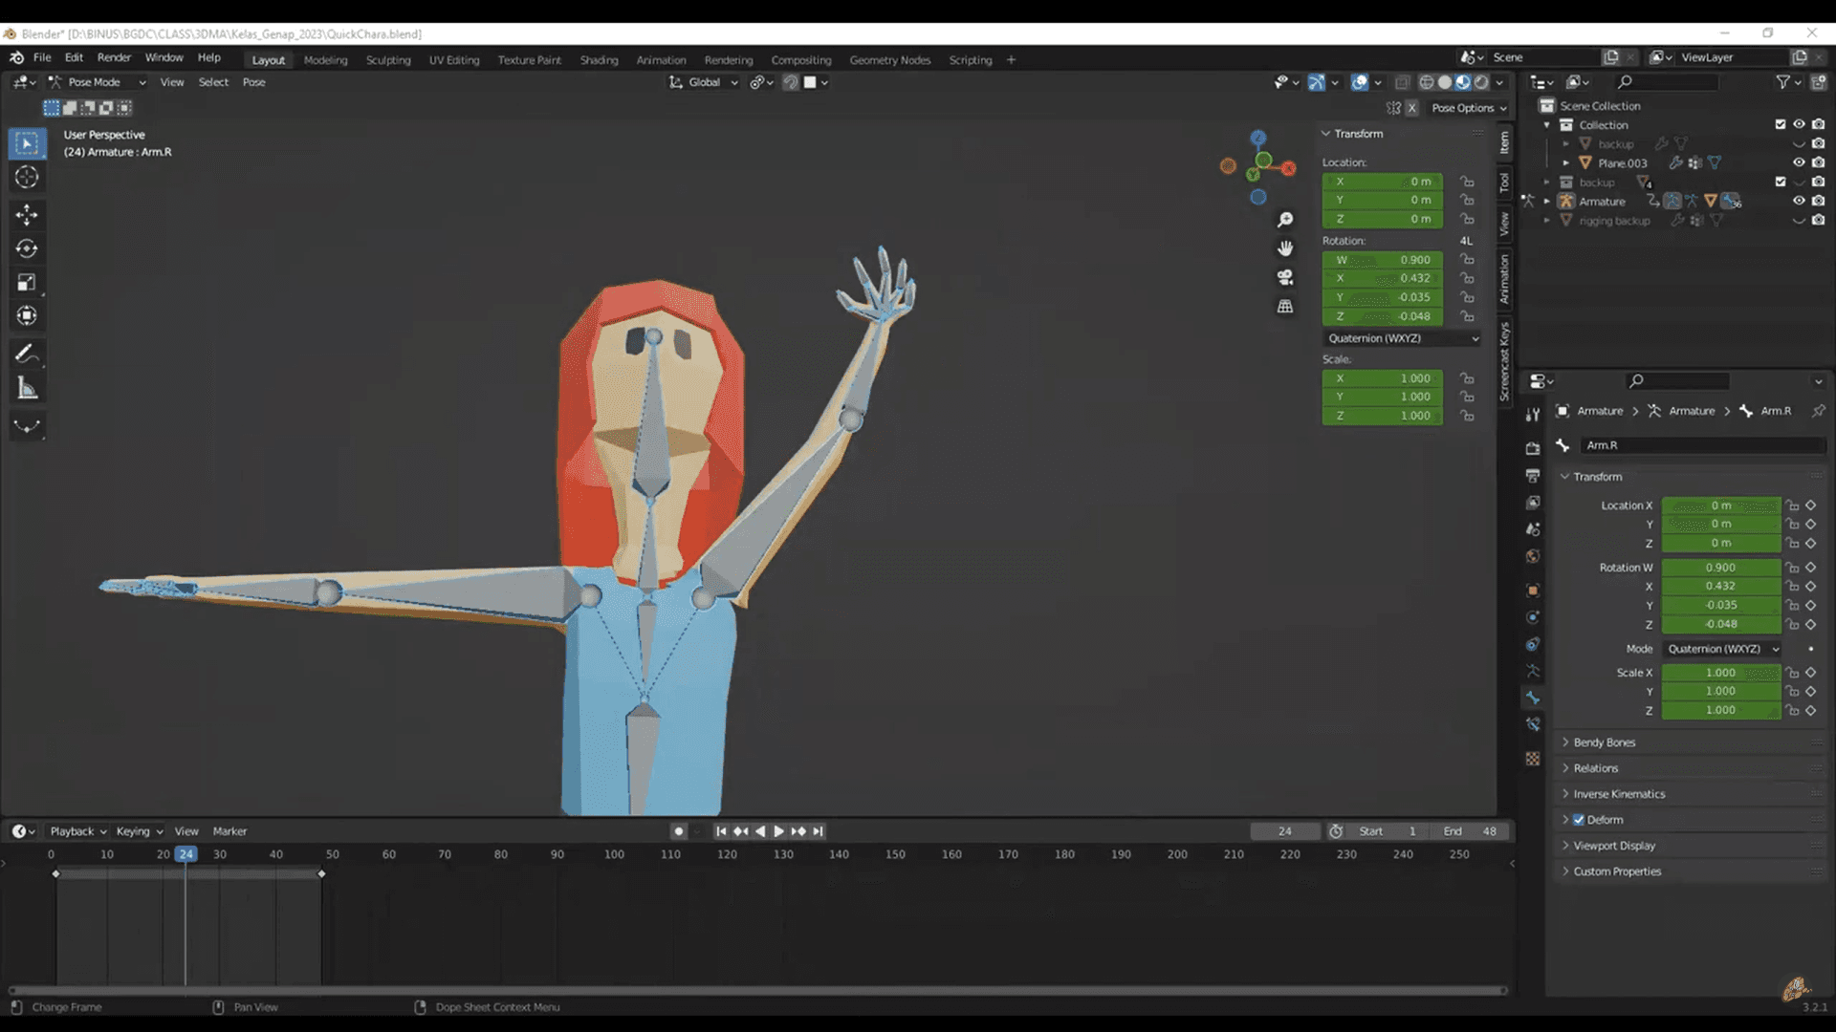
Task: Expand the Inverse Kinematics section
Action: click(1618, 793)
